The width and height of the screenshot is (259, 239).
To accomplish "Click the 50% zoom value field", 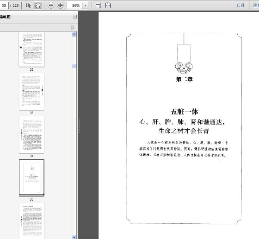I will [x=75, y=6].
